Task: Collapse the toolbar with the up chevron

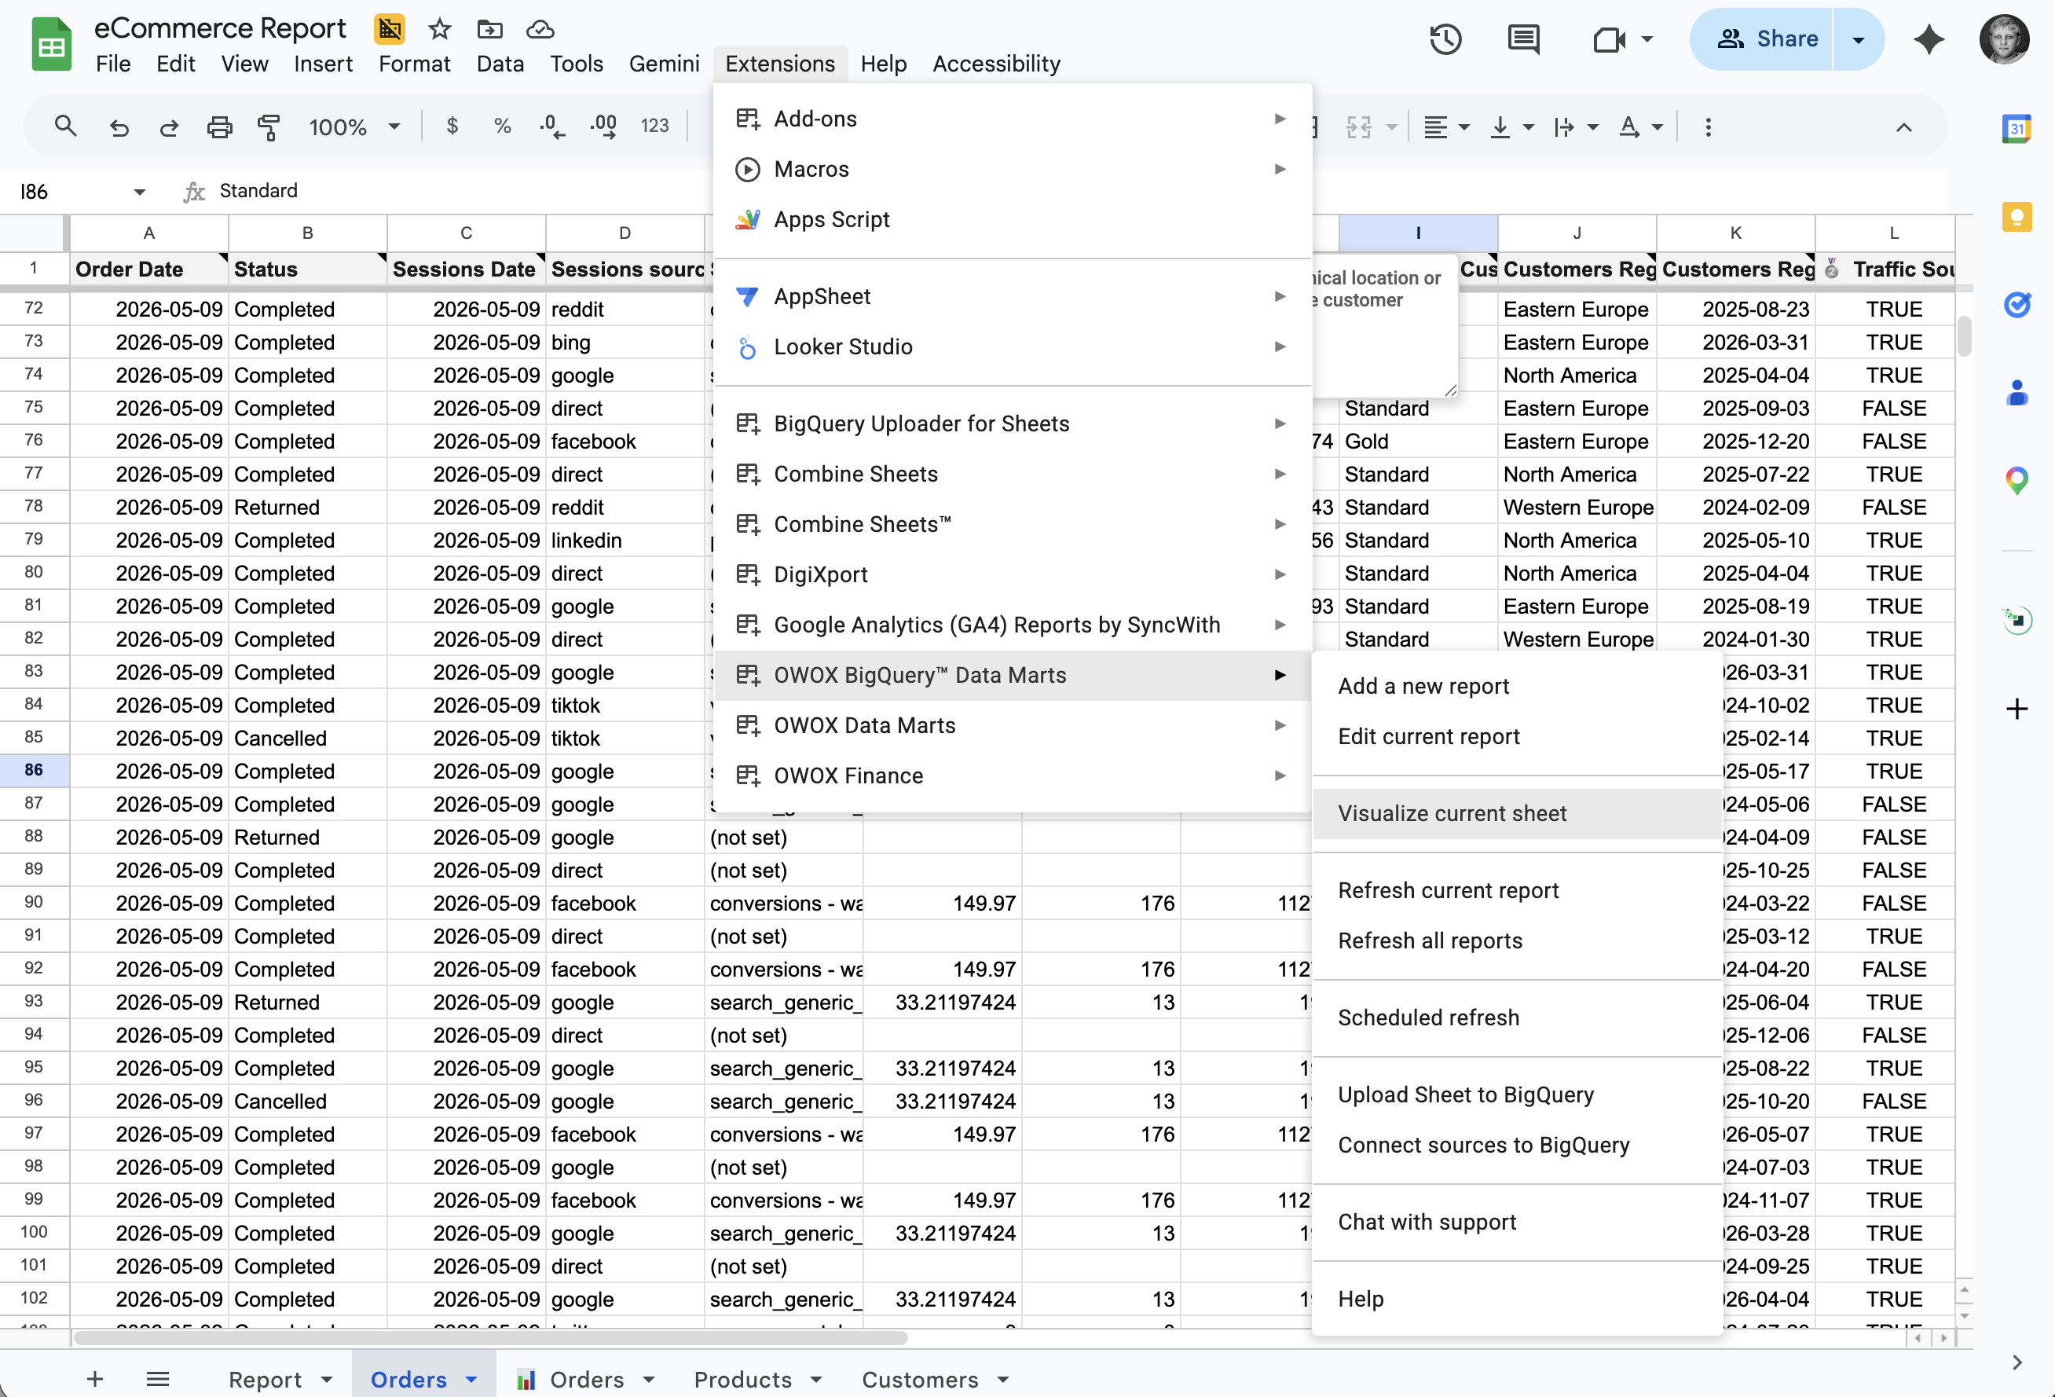Action: click(1904, 127)
